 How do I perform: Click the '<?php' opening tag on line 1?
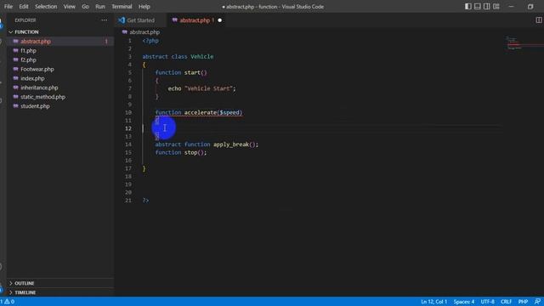click(150, 41)
